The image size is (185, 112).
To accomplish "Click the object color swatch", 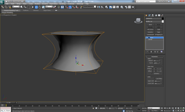I will pos(163,18).
